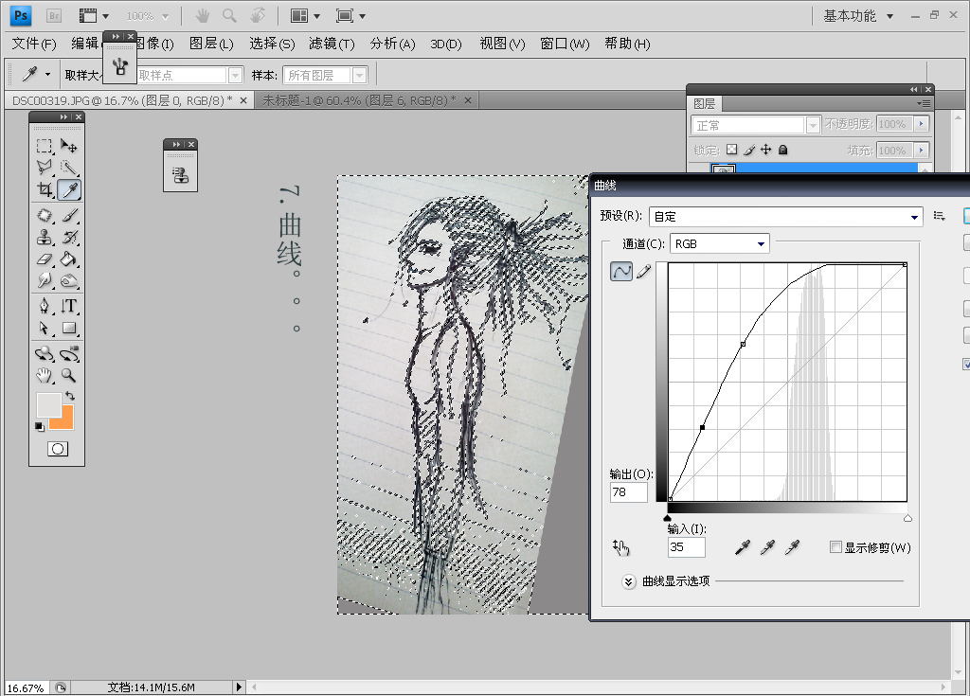Enable the 显示修剪(W) checkbox

tap(835, 547)
